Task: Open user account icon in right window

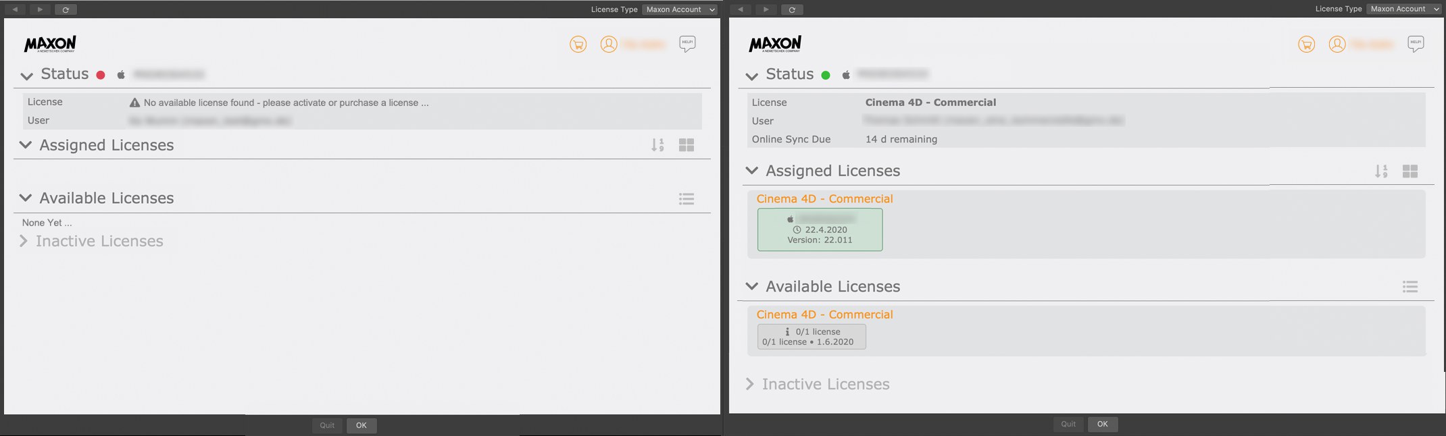Action: click(1337, 45)
